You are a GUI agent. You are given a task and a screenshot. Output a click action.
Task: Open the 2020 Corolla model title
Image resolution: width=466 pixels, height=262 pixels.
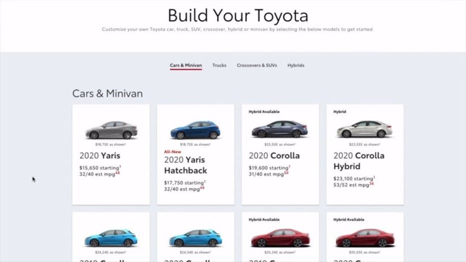274,155
